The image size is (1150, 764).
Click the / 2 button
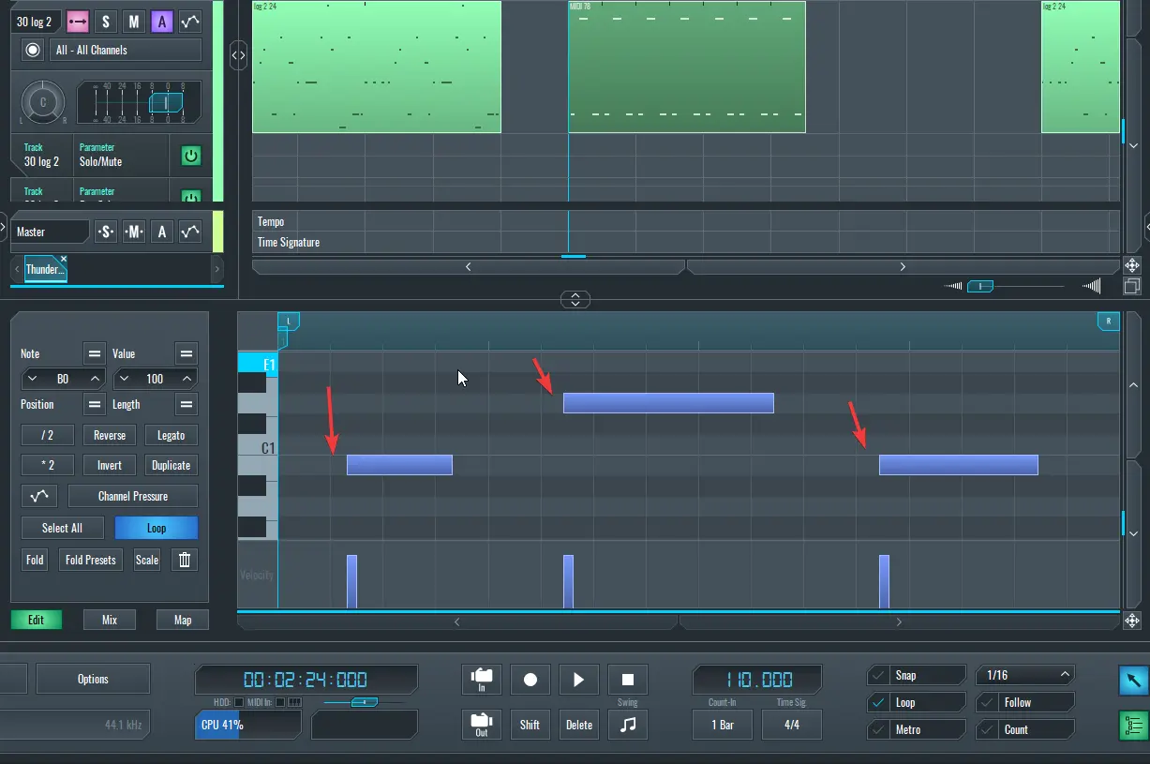(x=48, y=435)
